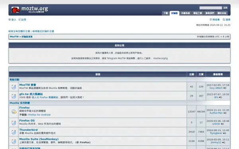Select the 討論區 tab
The height and width of the screenshot is (149, 239).
tap(174, 13)
